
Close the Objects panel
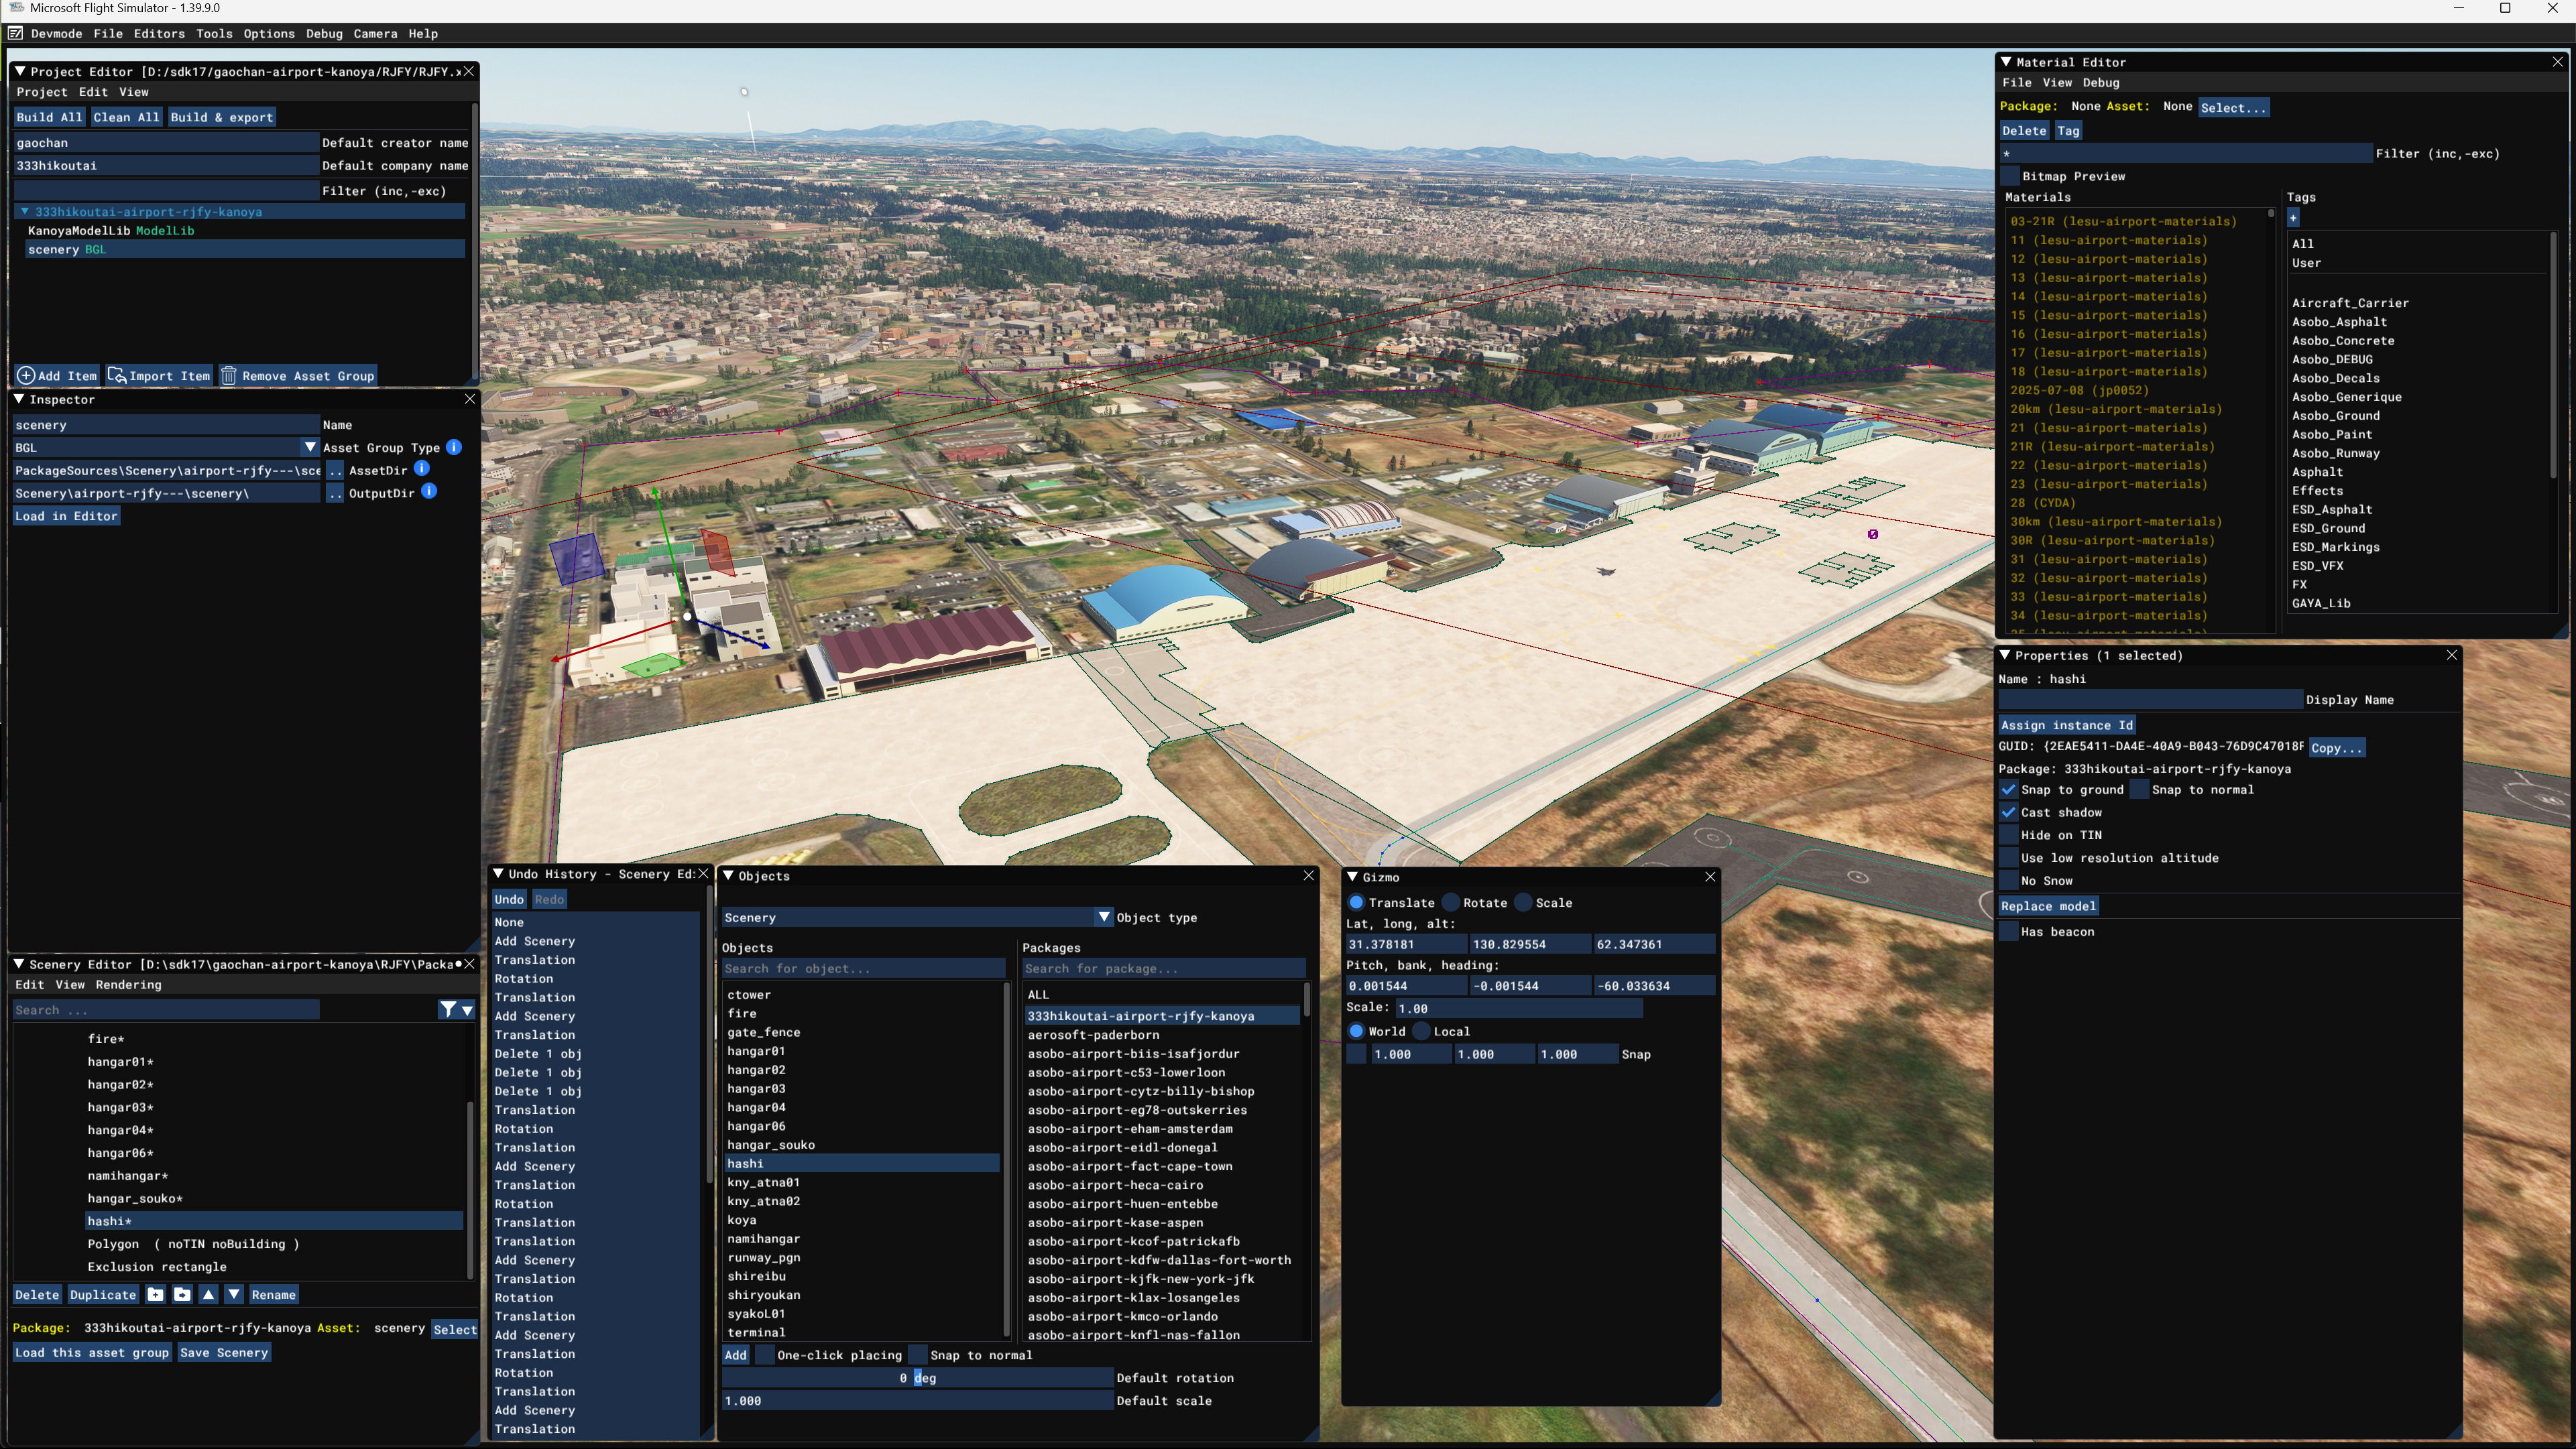(1308, 875)
